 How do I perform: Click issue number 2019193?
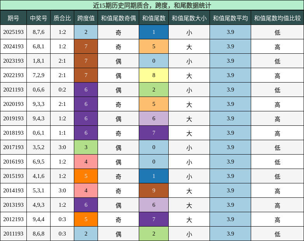point(13,118)
